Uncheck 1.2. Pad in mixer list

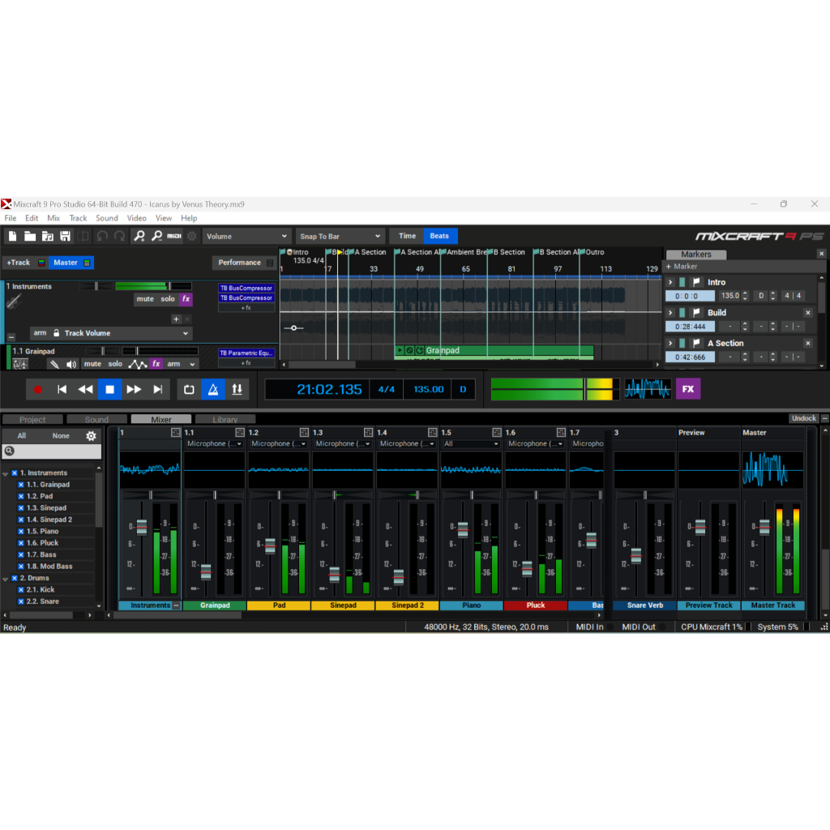point(21,497)
